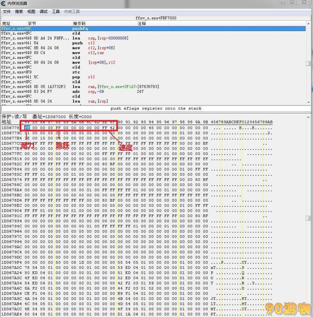313x317 pixels.
Task: Select the mov r12,rax instruction
Action: [153, 53]
